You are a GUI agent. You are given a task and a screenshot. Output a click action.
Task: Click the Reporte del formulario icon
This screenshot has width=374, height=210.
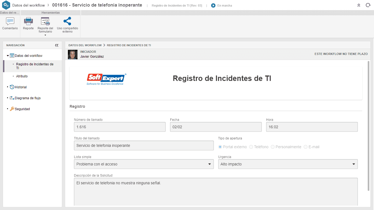45,21
